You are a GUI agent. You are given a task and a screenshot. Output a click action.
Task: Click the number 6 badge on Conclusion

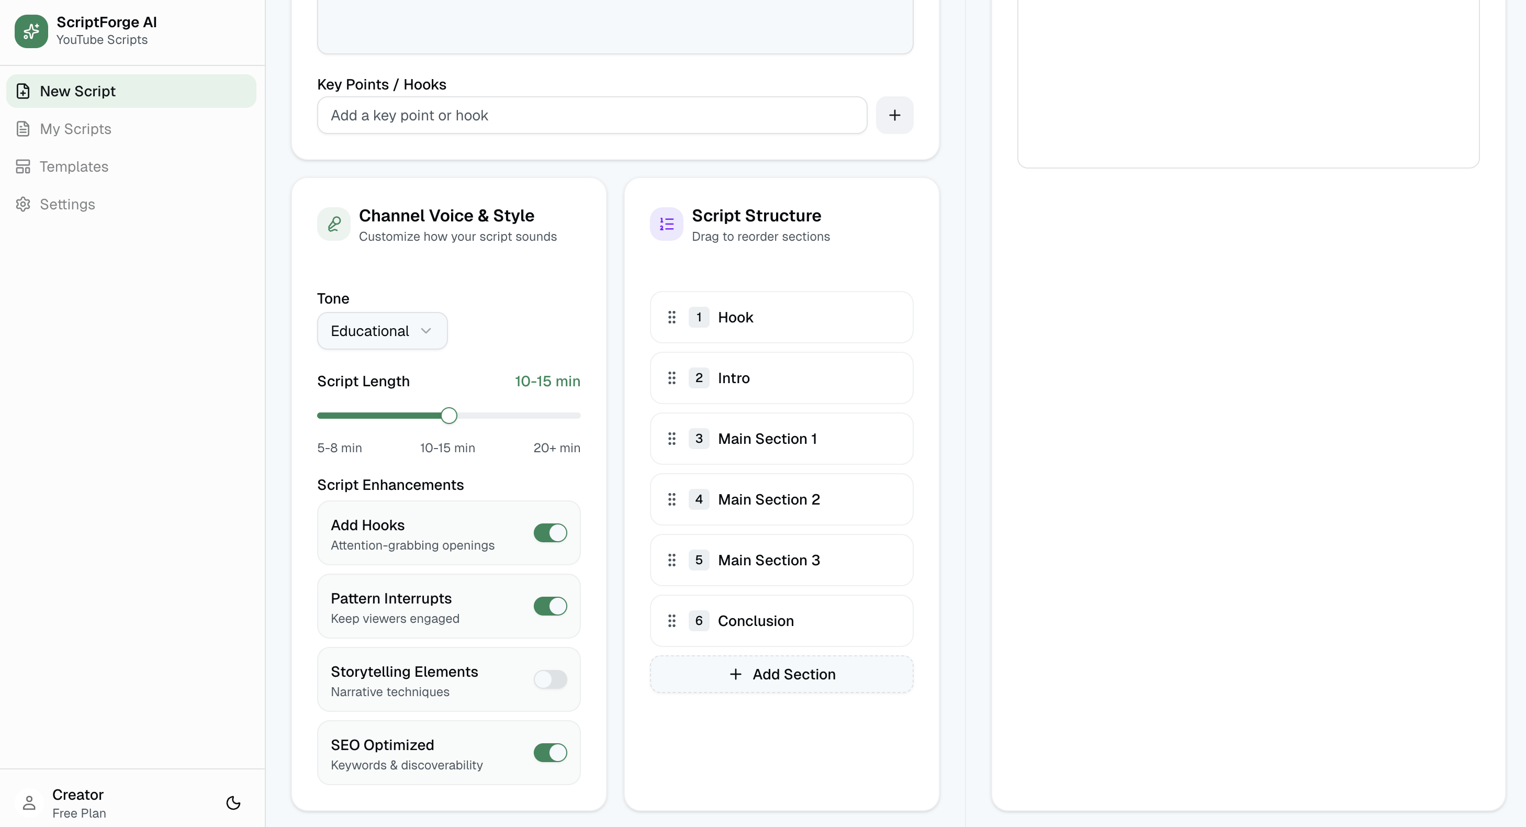pyautogui.click(x=699, y=621)
